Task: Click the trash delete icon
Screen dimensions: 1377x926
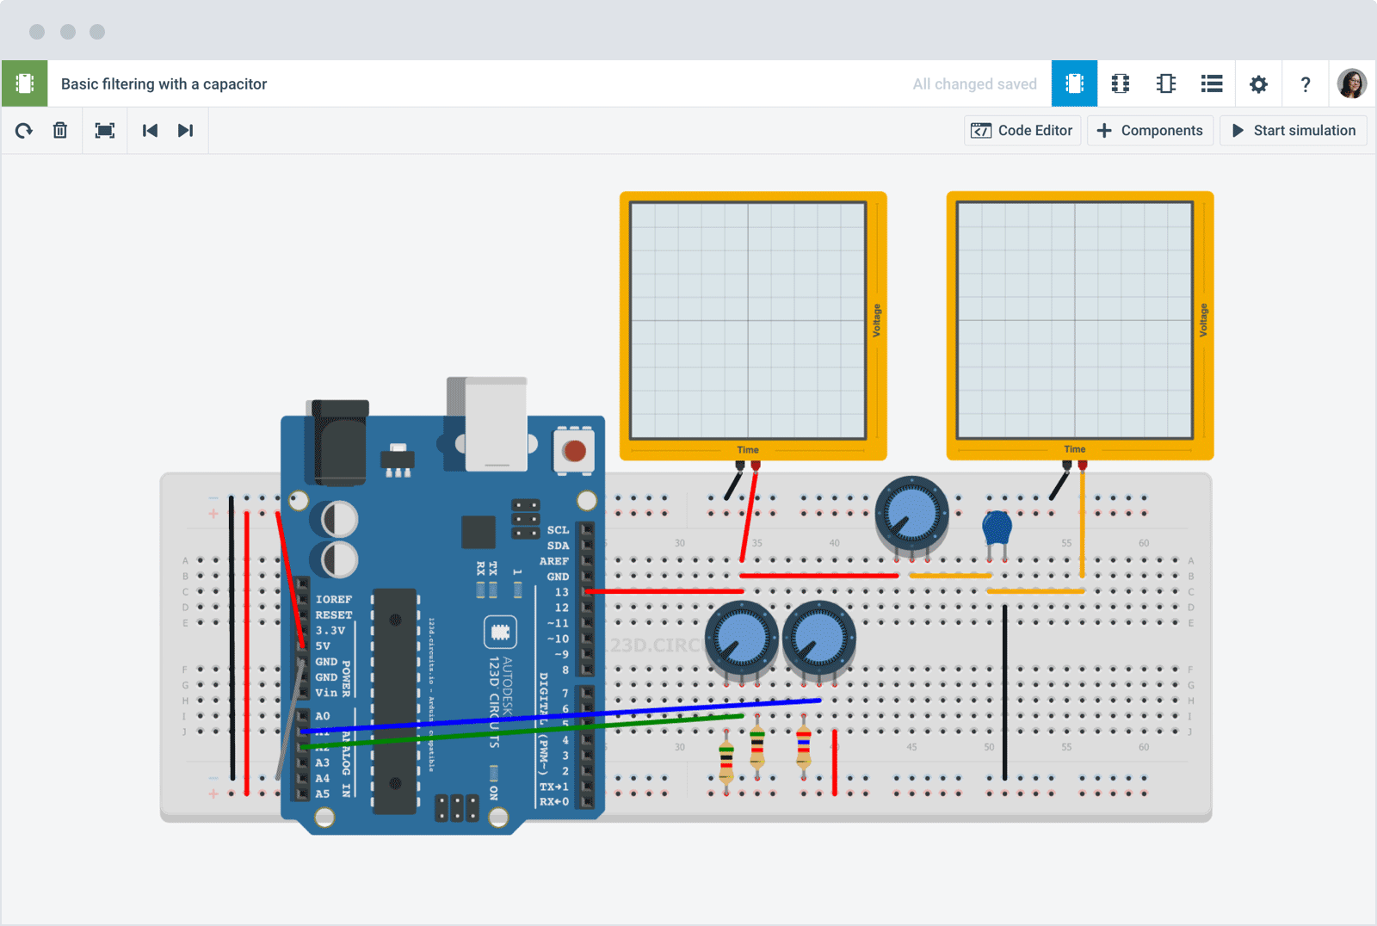Action: pos(60,131)
